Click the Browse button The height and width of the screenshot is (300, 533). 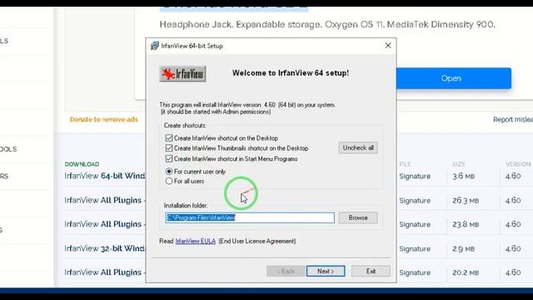pyautogui.click(x=358, y=217)
